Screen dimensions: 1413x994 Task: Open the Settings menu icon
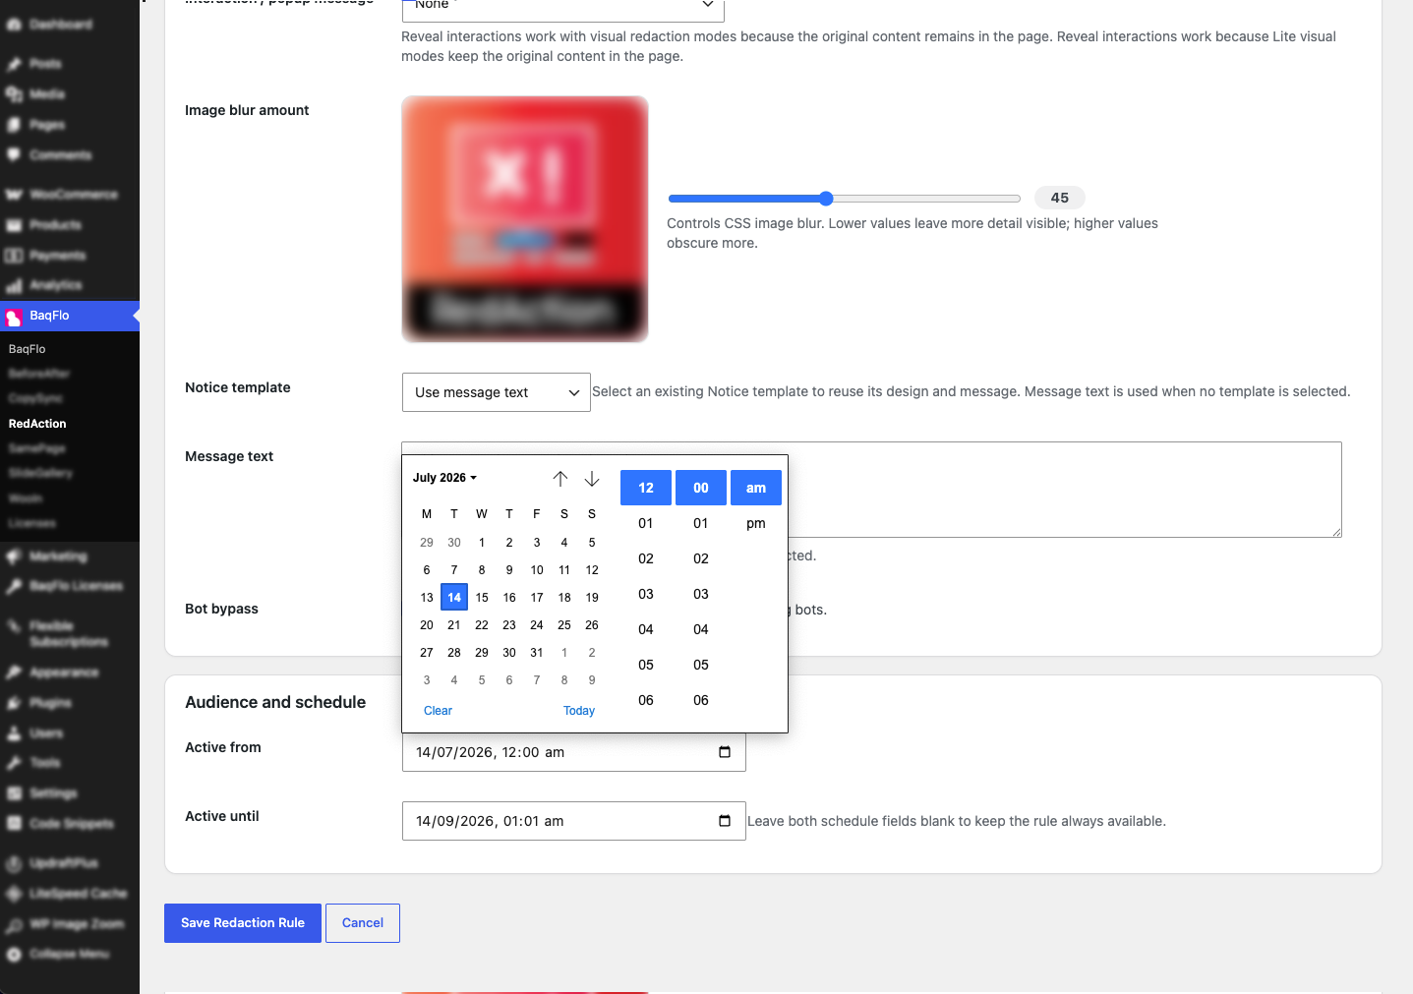click(x=14, y=793)
